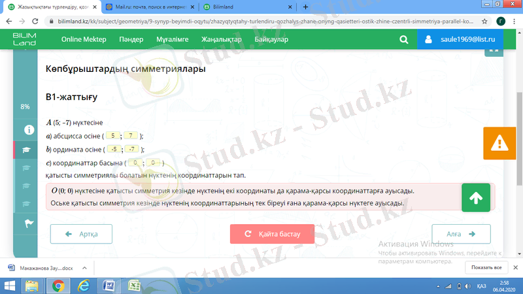The width and height of the screenshot is (523, 294).
Task: Click the Қайта бастау restart button
Action: 272,234
